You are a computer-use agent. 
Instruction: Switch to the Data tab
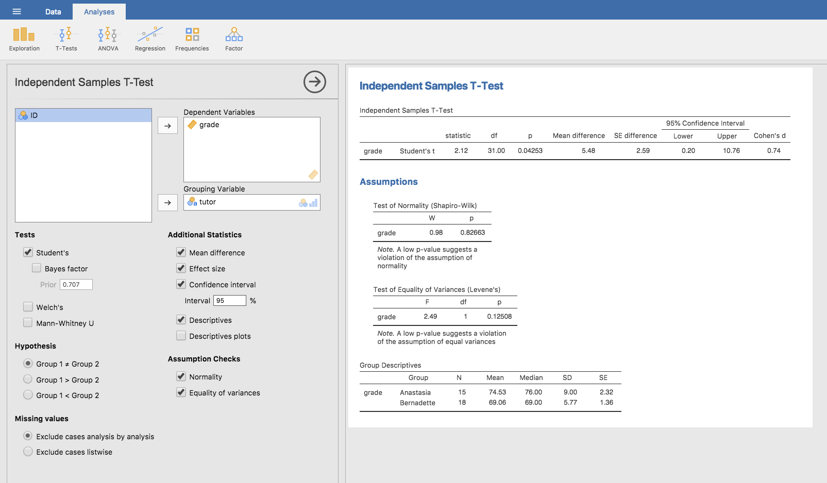tap(53, 12)
